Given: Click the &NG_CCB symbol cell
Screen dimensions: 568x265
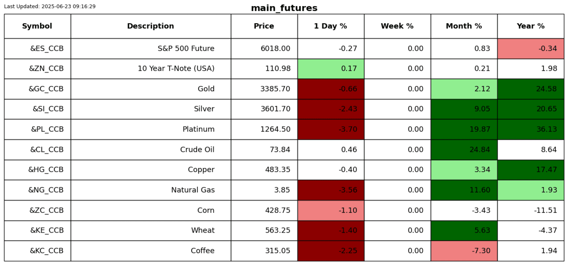Looking at the screenshot, I should [46, 190].
